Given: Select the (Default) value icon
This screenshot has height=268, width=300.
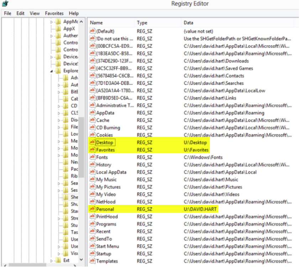Looking at the screenshot, I should tap(92, 31).
